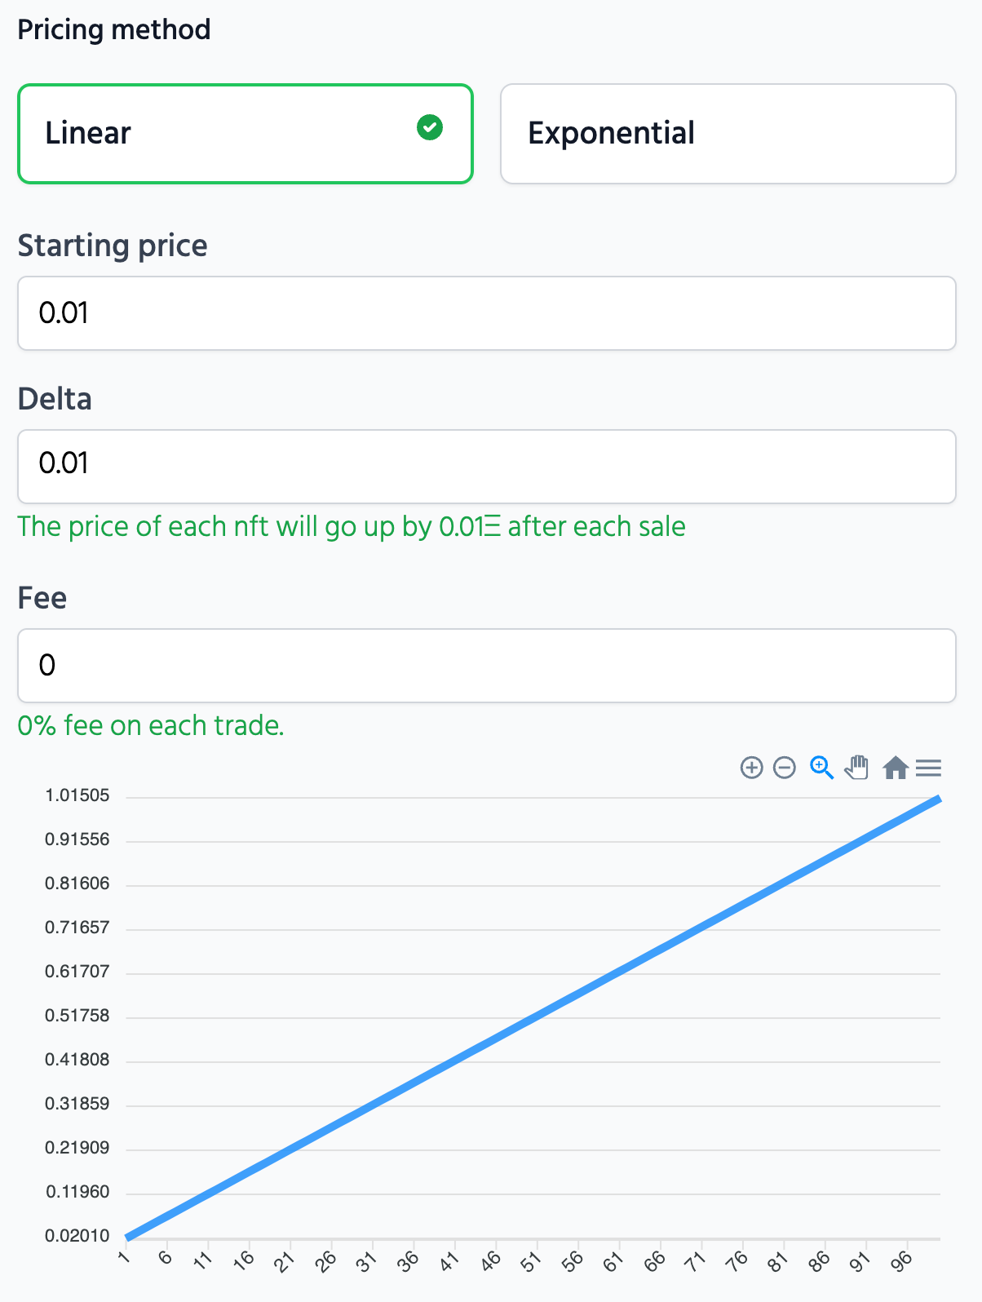Click the "0% fee on each trade" text

[151, 725]
